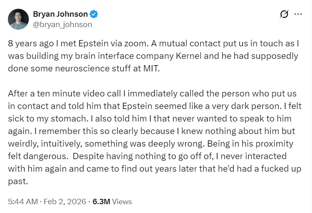Click the Views label beside 6.3M

pos(122,202)
